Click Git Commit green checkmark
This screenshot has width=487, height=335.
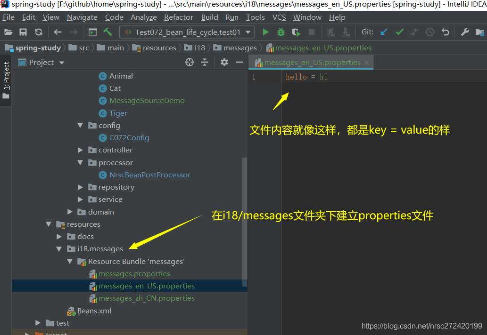[400, 32]
